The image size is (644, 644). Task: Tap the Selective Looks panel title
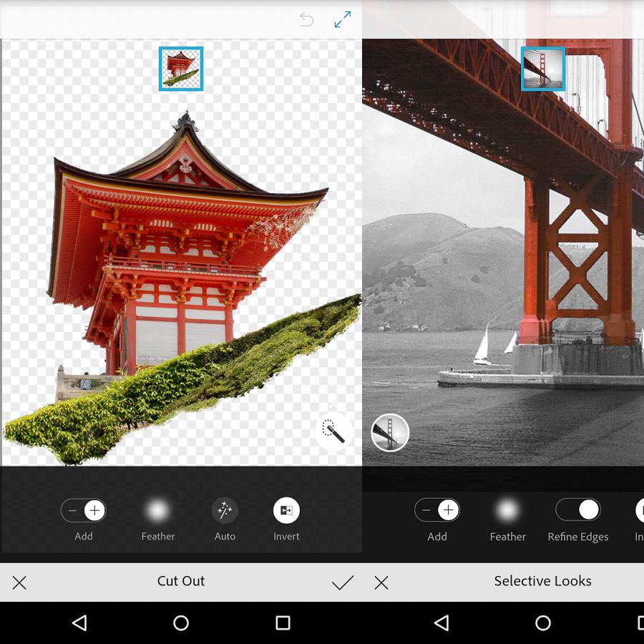pos(542,581)
